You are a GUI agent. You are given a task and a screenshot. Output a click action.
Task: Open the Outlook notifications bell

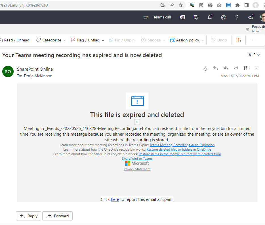(x=210, y=17)
